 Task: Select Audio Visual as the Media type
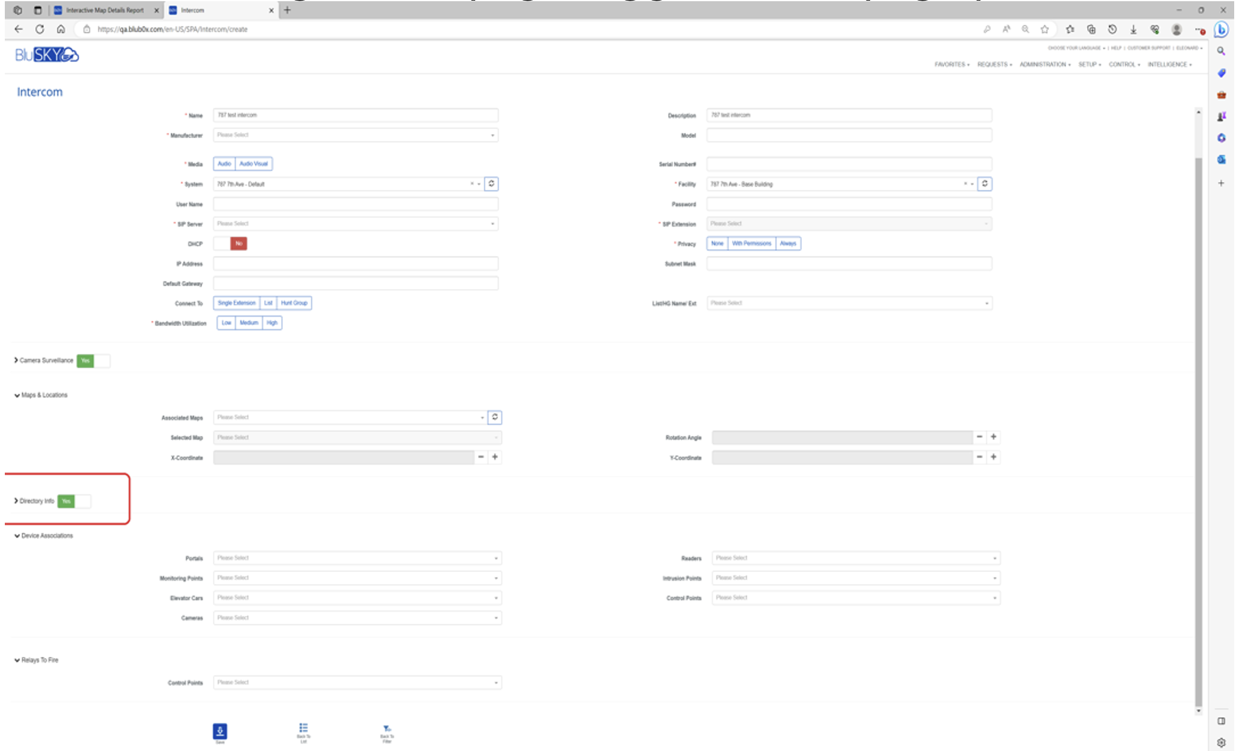[x=254, y=163]
